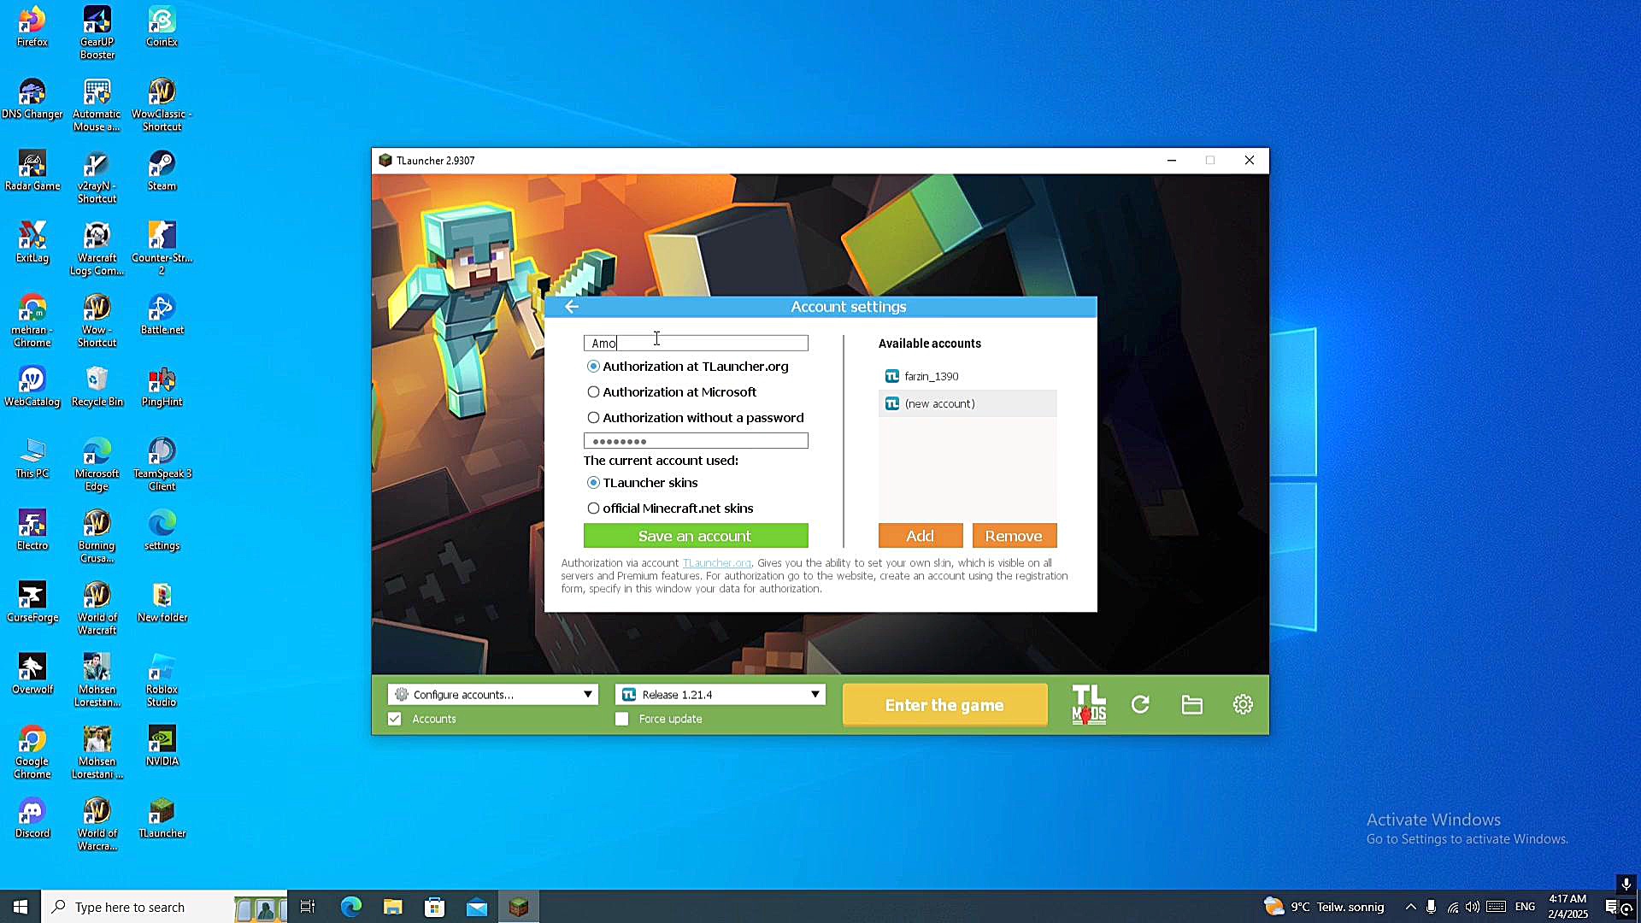Click the ENG language indicator
Screen dimensions: 1641x923
pyautogui.click(x=1525, y=907)
